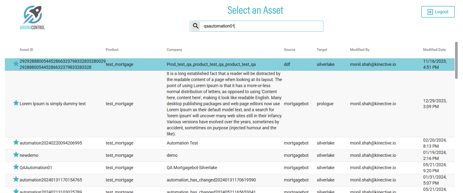Click the Modified By column header
The height and width of the screenshot is (193, 463).
pos(360,50)
